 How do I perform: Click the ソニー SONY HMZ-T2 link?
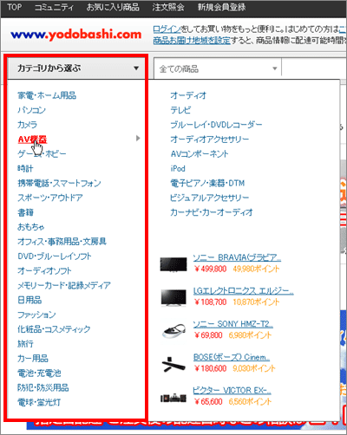[x=233, y=324]
